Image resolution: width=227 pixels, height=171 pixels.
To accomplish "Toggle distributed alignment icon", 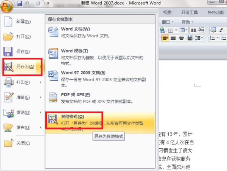I will coord(190,38).
